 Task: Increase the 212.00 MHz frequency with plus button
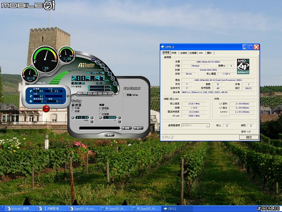click(92, 117)
